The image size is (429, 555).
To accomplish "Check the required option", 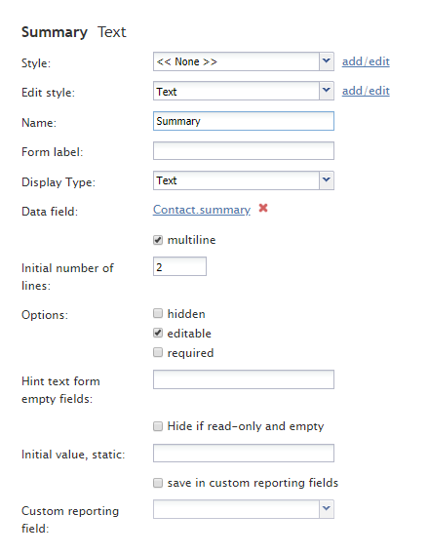I will pos(158,352).
